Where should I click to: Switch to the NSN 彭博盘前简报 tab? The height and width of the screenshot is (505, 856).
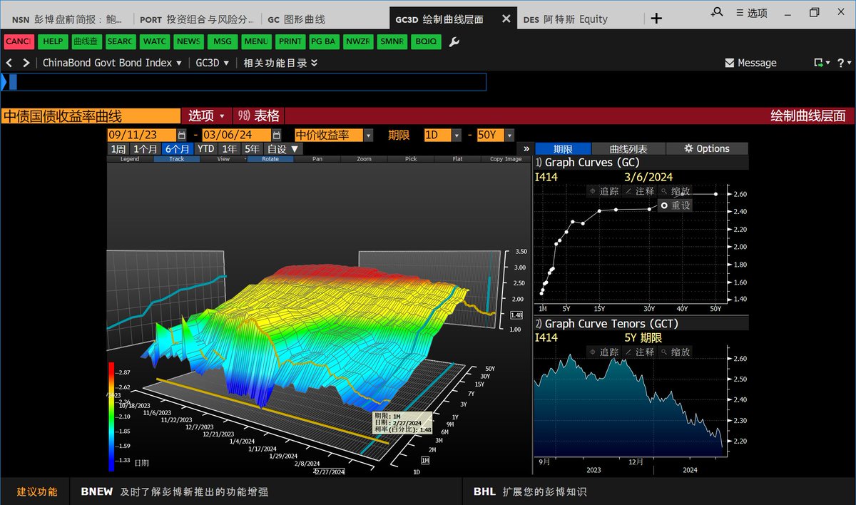tap(68, 19)
